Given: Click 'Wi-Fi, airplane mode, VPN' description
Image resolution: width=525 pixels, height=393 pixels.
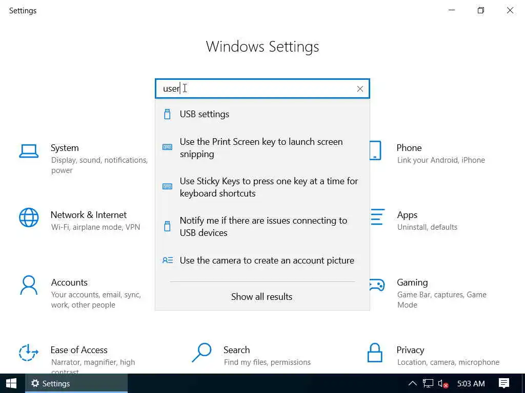Looking at the screenshot, I should [95, 227].
